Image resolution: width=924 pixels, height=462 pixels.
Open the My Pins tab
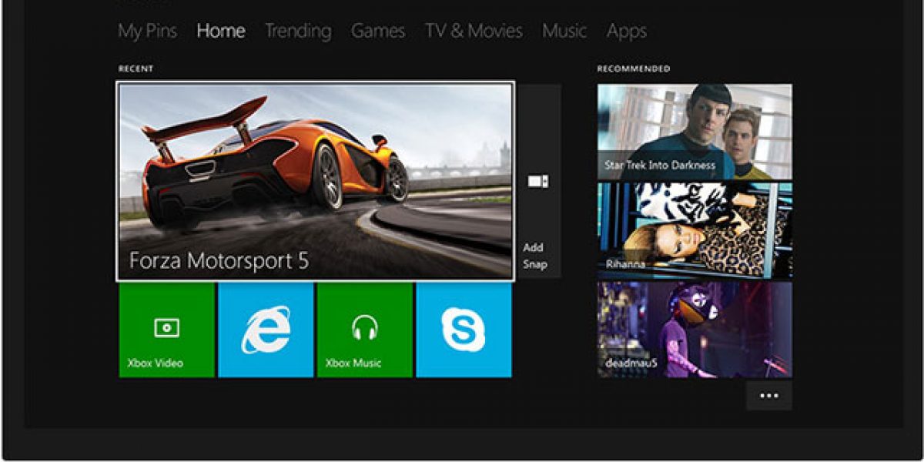pos(147,32)
